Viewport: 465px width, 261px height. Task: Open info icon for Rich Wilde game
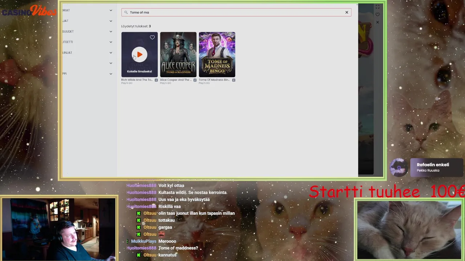point(156,80)
